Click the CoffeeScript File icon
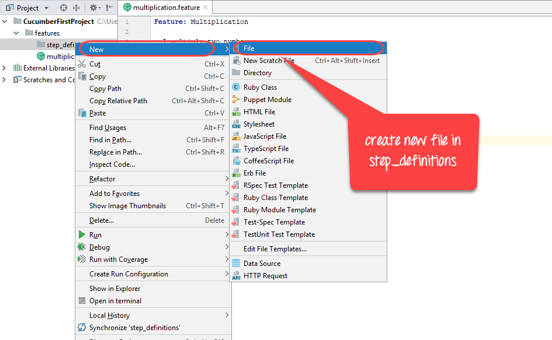The height and width of the screenshot is (340, 552). 236,161
